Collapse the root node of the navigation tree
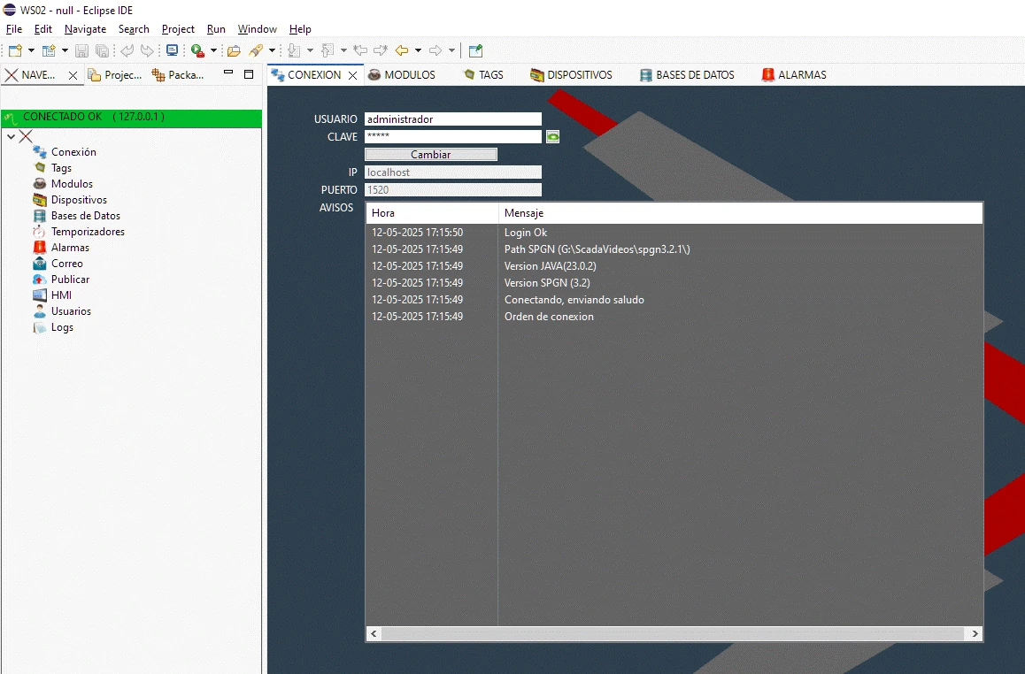The width and height of the screenshot is (1025, 674). pyautogui.click(x=10, y=137)
